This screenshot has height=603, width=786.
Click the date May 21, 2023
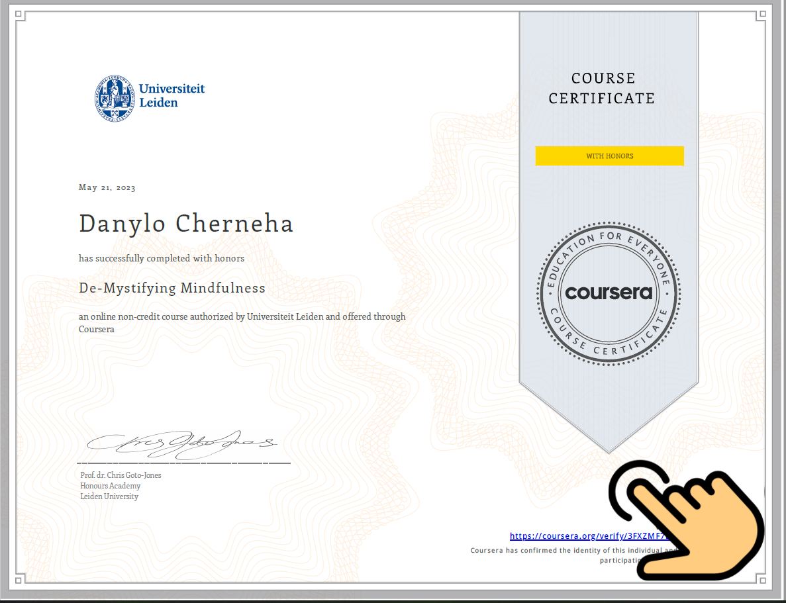pyautogui.click(x=107, y=187)
